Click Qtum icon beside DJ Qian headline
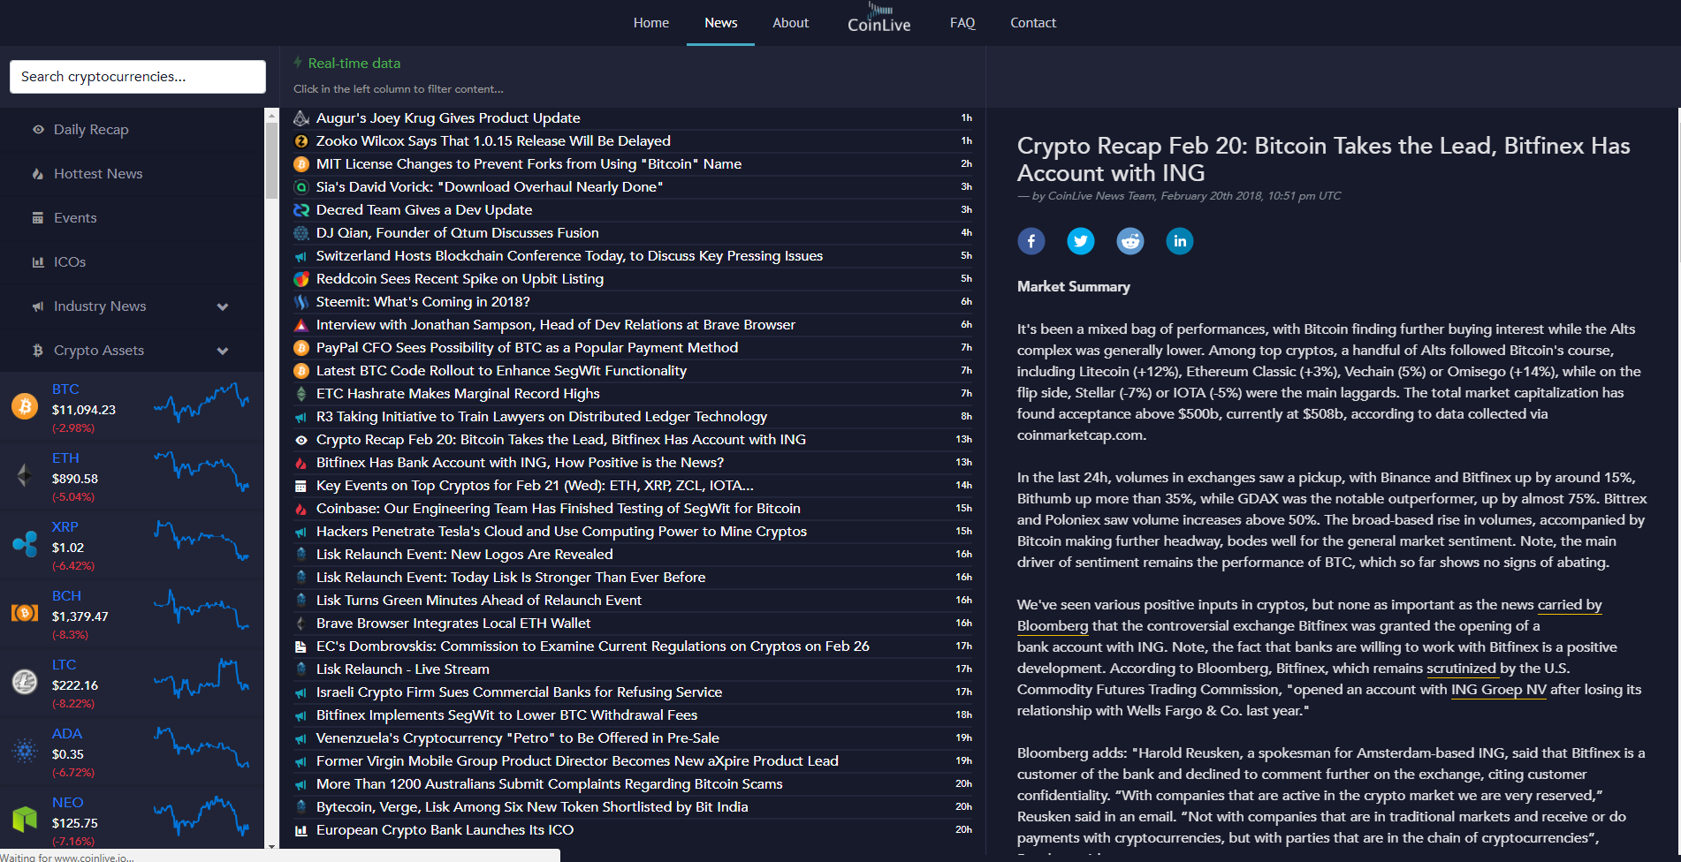The height and width of the screenshot is (862, 1681). (x=301, y=233)
